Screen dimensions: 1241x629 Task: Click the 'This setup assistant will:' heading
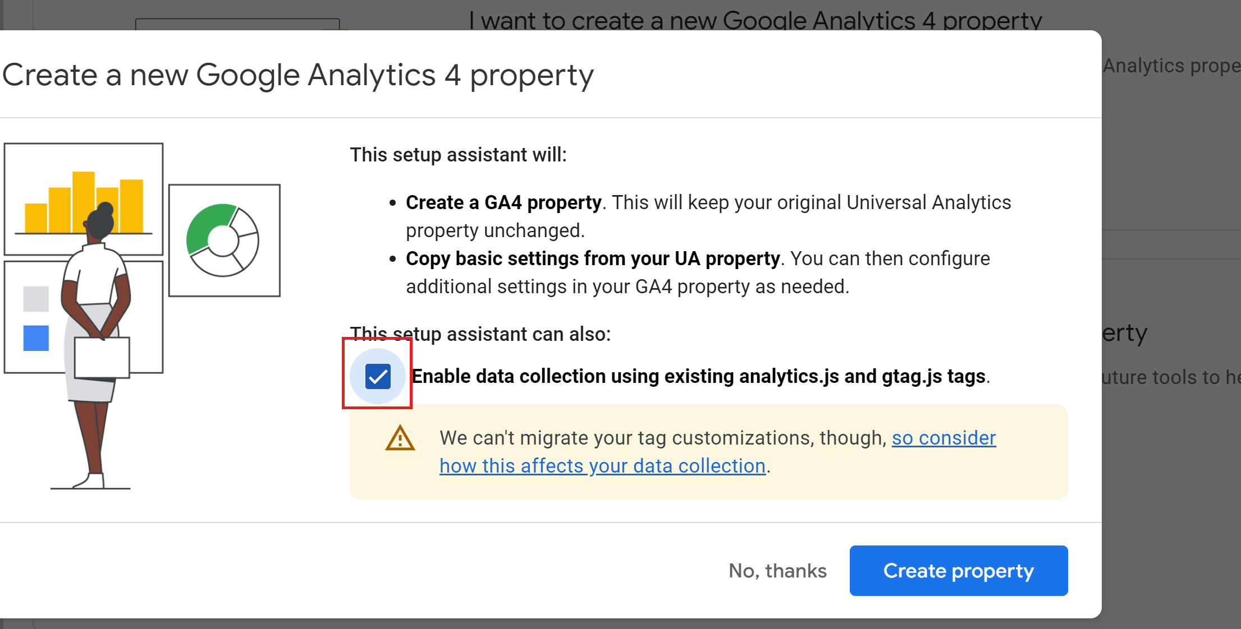click(458, 155)
